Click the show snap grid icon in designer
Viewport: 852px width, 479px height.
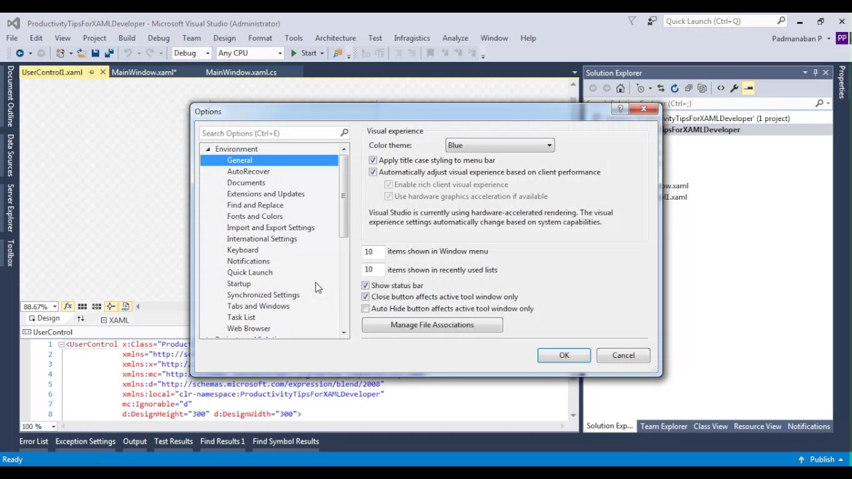82,306
